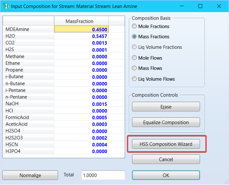The height and width of the screenshot is (185, 229).
Task: Confirm composition with OK button
Action: click(x=166, y=175)
